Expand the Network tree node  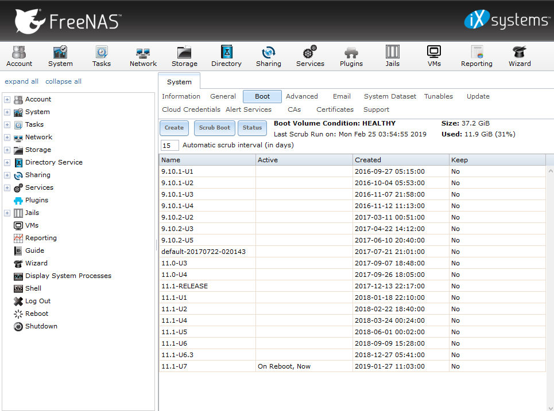(7, 137)
